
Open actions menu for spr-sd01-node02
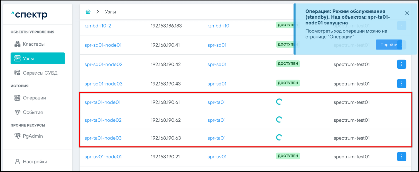[x=401, y=64]
